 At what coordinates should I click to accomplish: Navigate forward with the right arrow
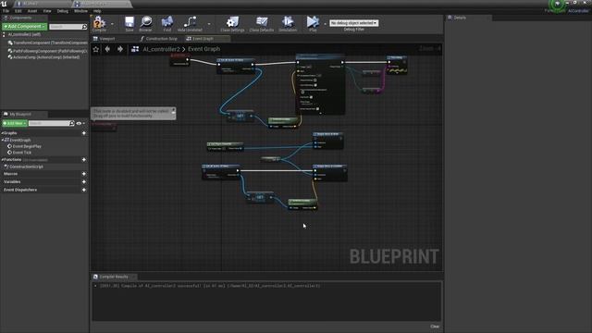coord(120,49)
